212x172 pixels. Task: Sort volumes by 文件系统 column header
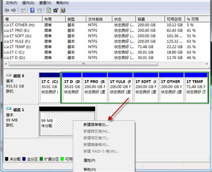[95, 19]
